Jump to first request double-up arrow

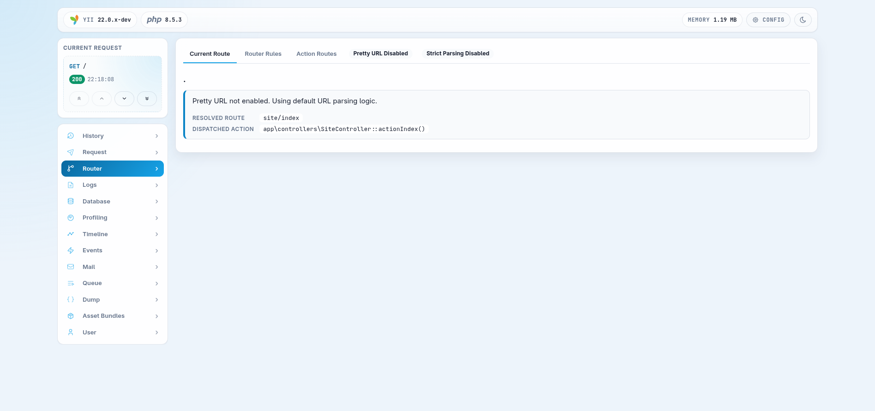point(79,99)
